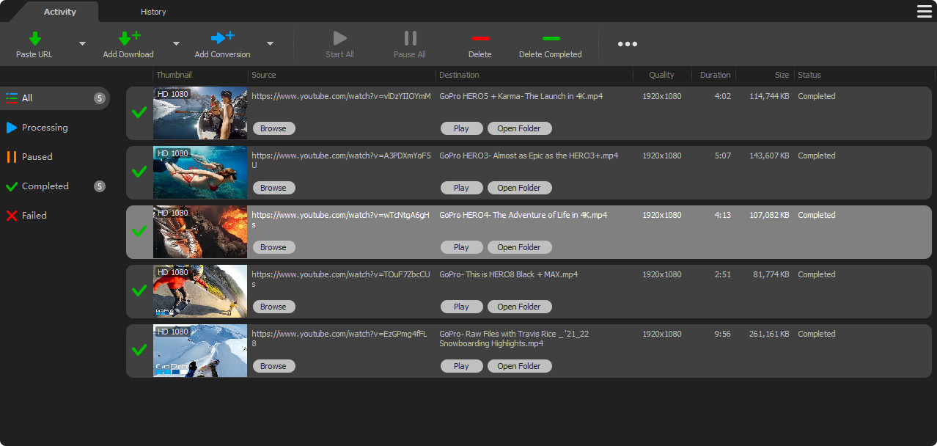Click Browse for the HERO5 Karma source
This screenshot has width=937, height=446.
point(273,128)
